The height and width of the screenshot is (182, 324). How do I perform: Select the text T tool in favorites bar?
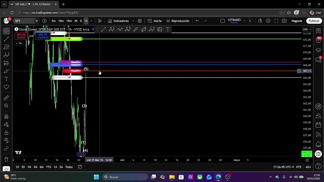(x=168, y=30)
